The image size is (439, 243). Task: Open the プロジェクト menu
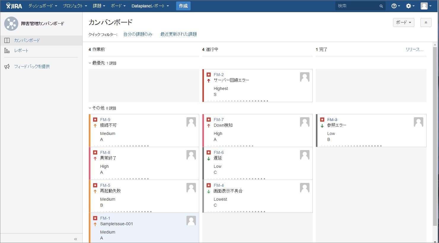point(75,6)
